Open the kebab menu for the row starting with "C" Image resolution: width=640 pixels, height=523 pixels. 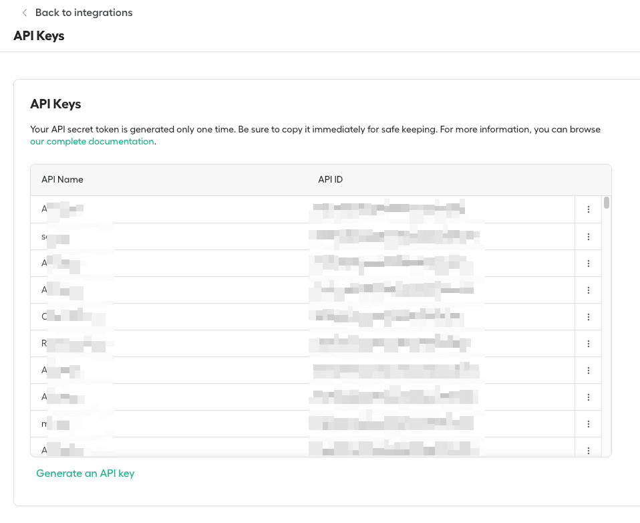click(589, 316)
